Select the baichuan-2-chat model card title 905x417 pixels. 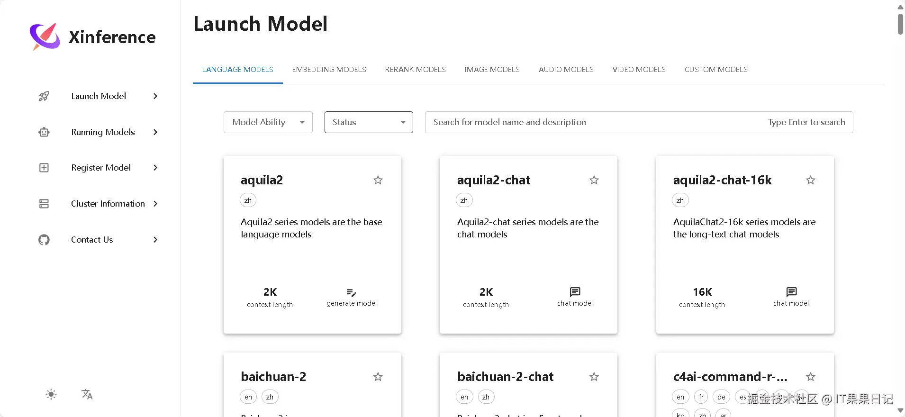click(x=505, y=377)
